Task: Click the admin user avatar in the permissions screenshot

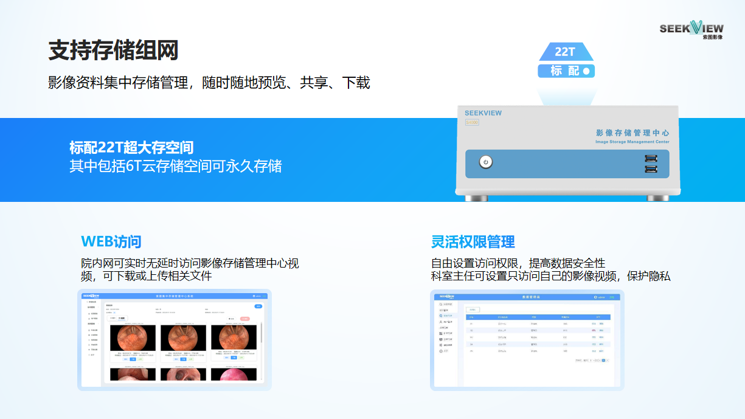Action: coord(595,297)
